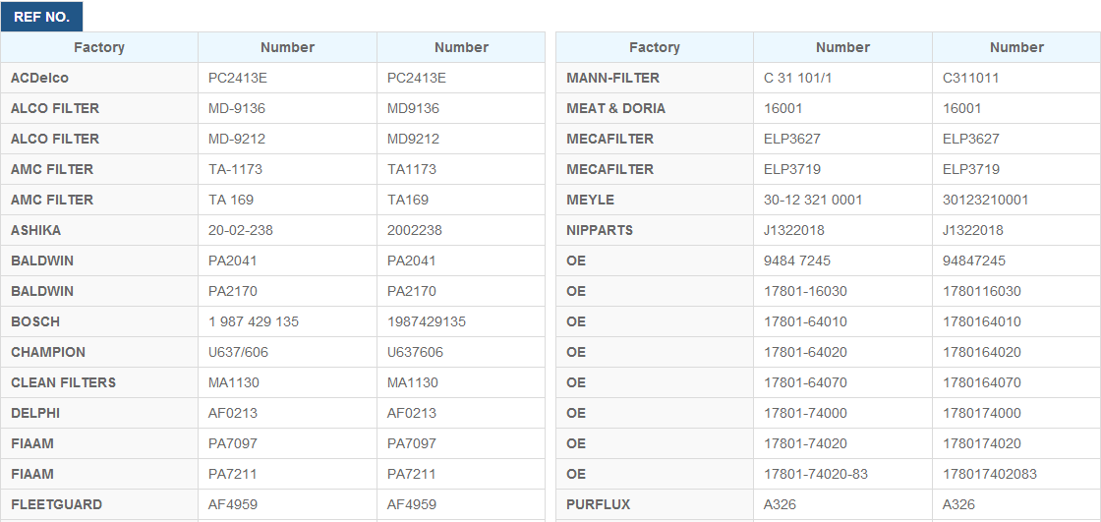Click the MEYLE number 30123210001
Screen dimensions: 1101x522
pos(985,200)
